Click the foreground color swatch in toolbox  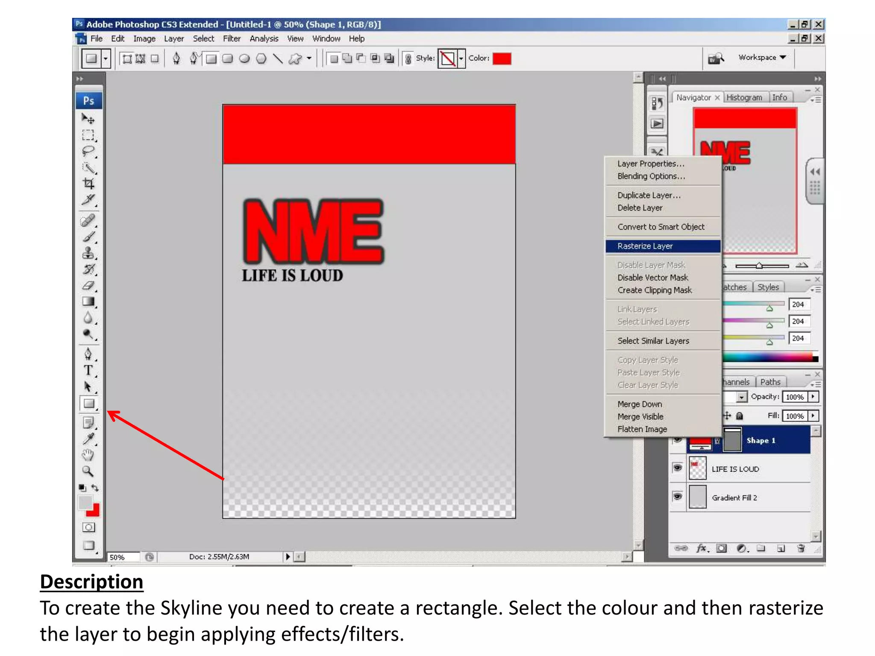[x=85, y=503]
